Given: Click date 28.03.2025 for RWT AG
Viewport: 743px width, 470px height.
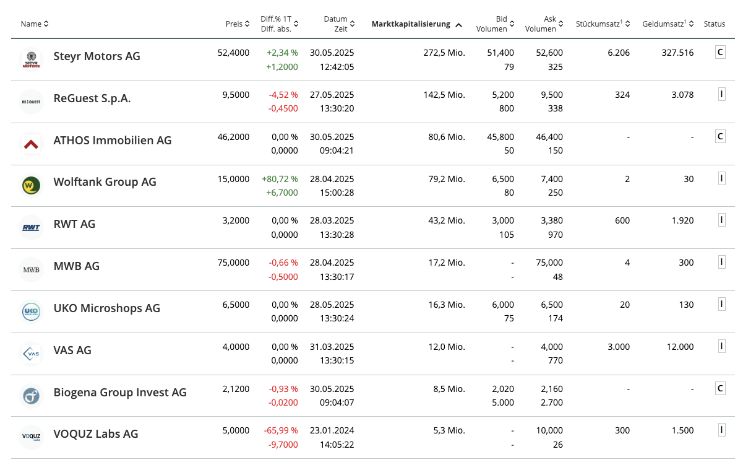Looking at the screenshot, I should (332, 220).
